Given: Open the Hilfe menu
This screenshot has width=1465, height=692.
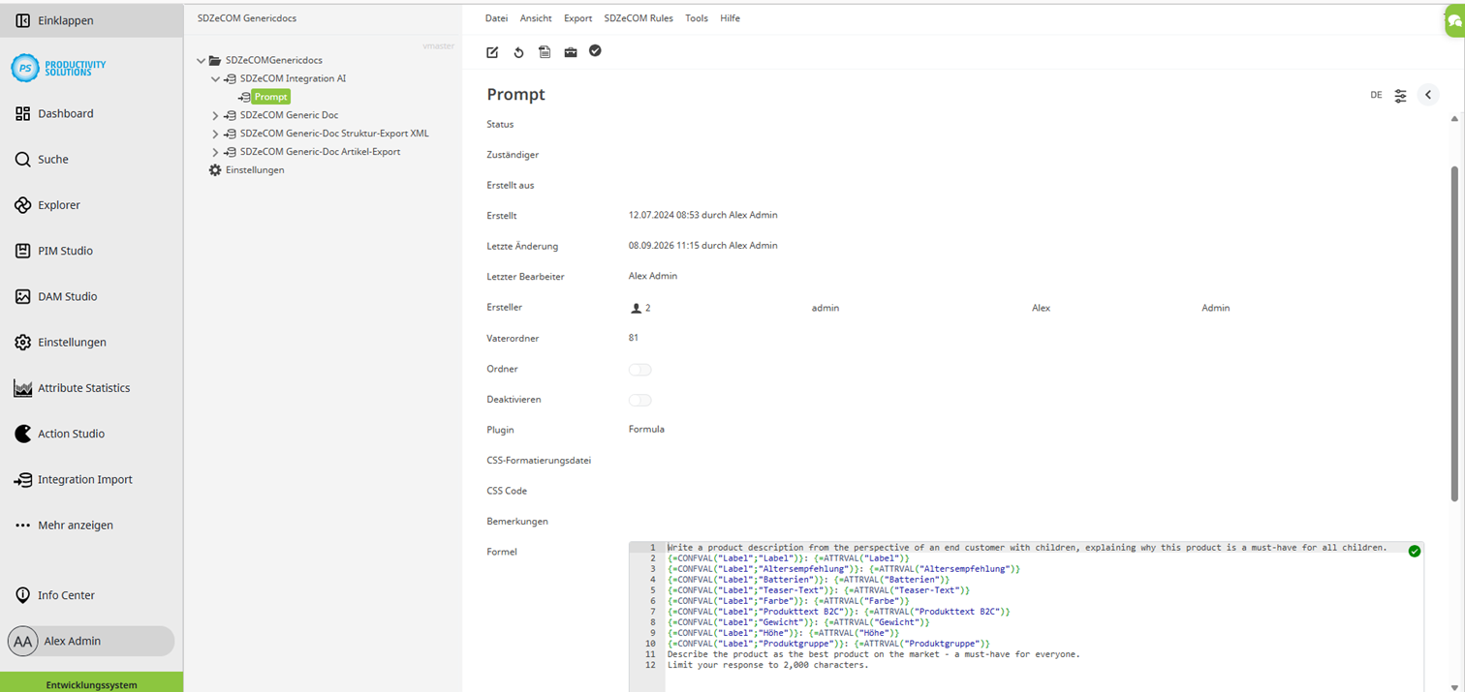Looking at the screenshot, I should click(730, 18).
